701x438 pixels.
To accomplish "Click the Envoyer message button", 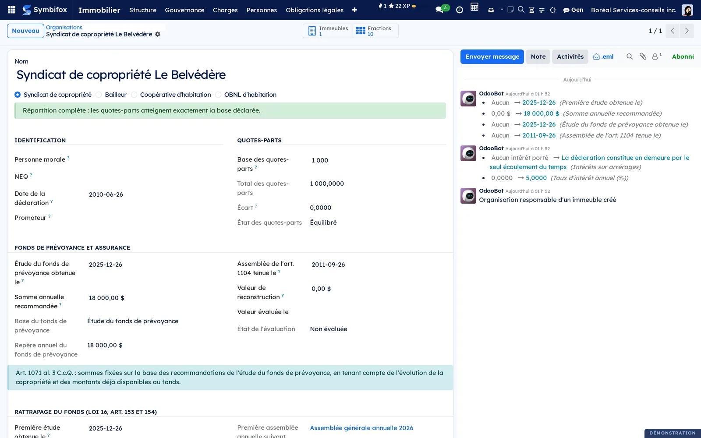I will click(x=492, y=57).
